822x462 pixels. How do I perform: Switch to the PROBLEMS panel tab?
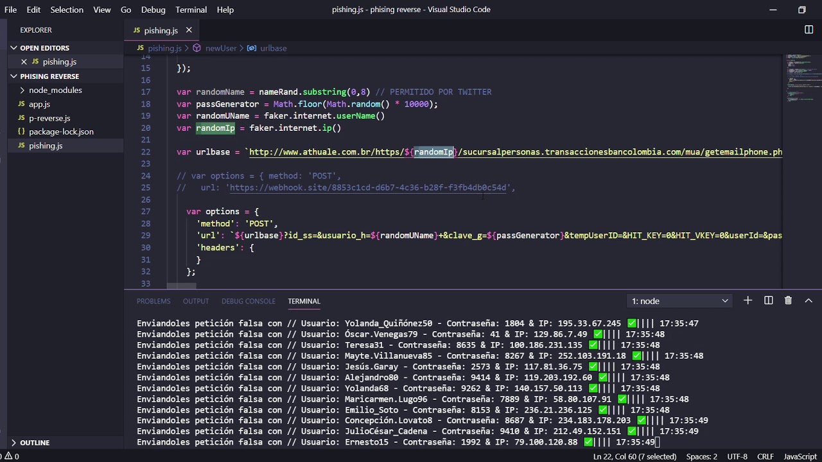click(x=153, y=301)
